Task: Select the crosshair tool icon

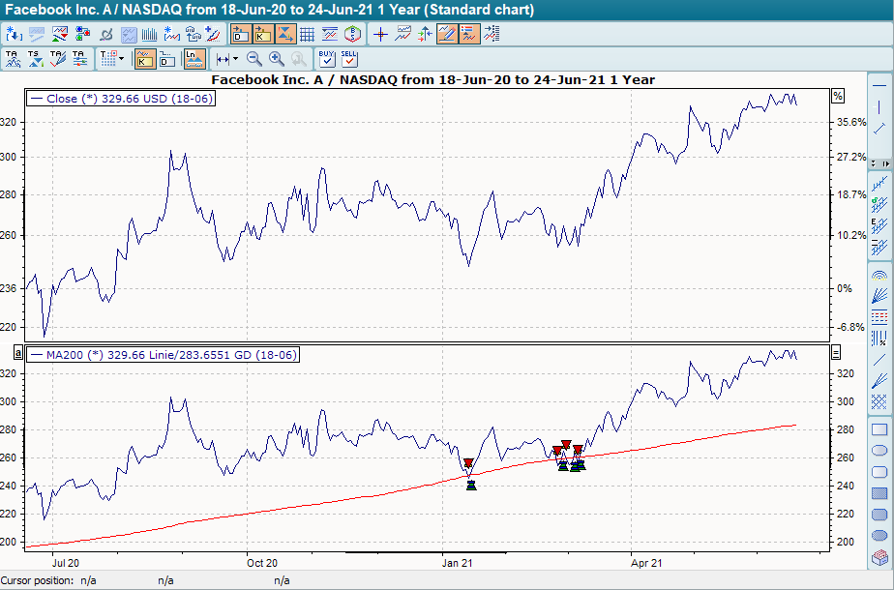Action: [x=381, y=34]
